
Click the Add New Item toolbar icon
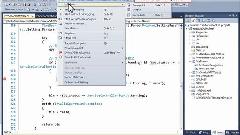(x=13, y=4)
